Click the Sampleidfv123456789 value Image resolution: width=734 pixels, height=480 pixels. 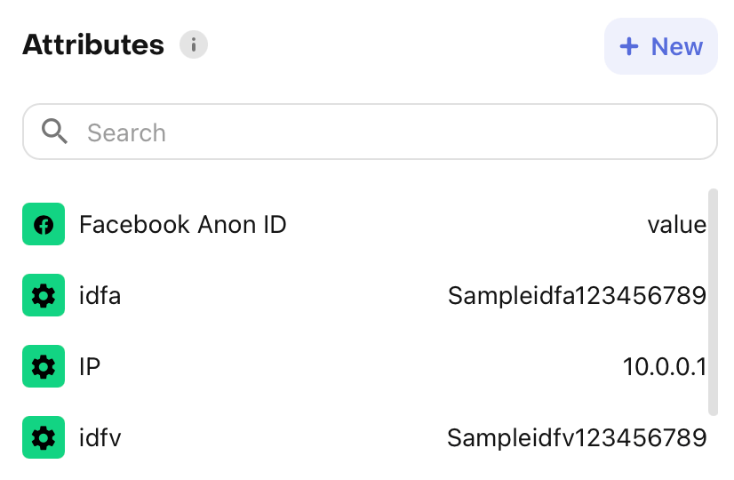point(577,437)
